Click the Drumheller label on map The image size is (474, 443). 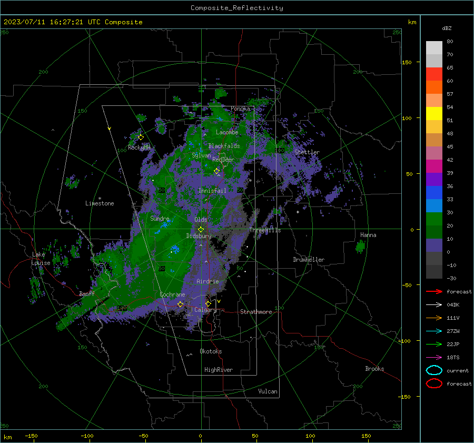[309, 260]
